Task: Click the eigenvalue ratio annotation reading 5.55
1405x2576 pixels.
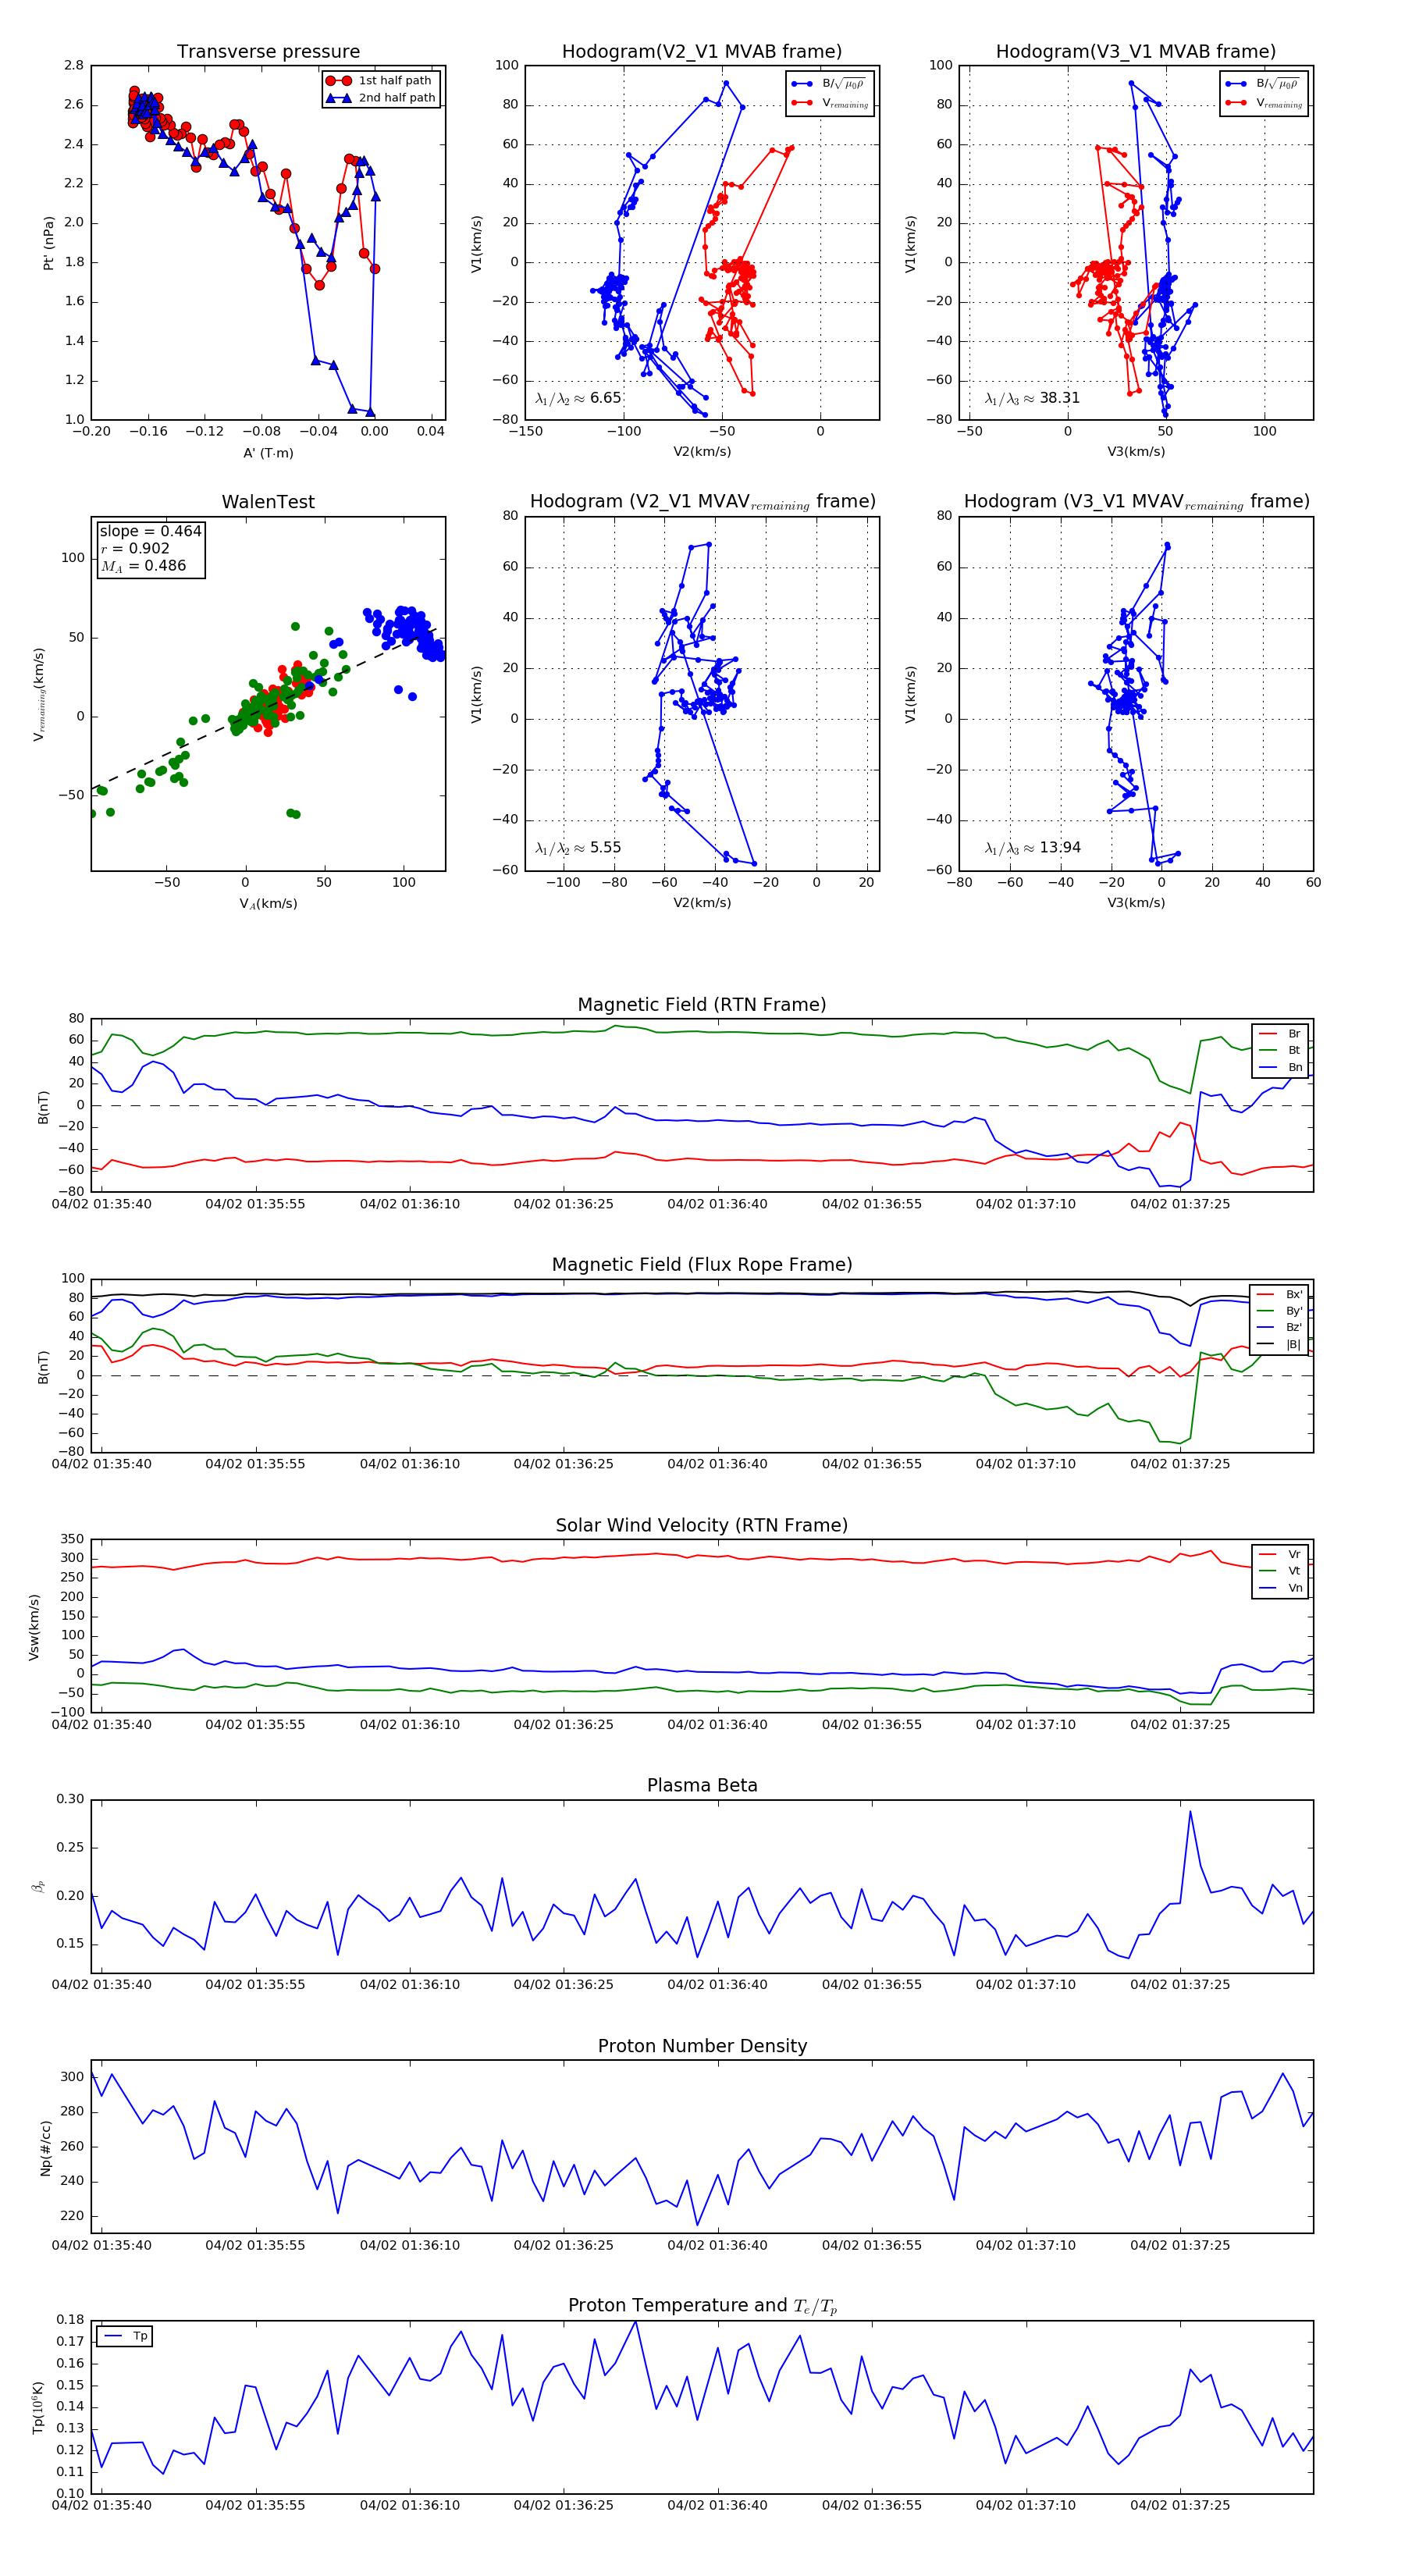Action: [x=578, y=848]
